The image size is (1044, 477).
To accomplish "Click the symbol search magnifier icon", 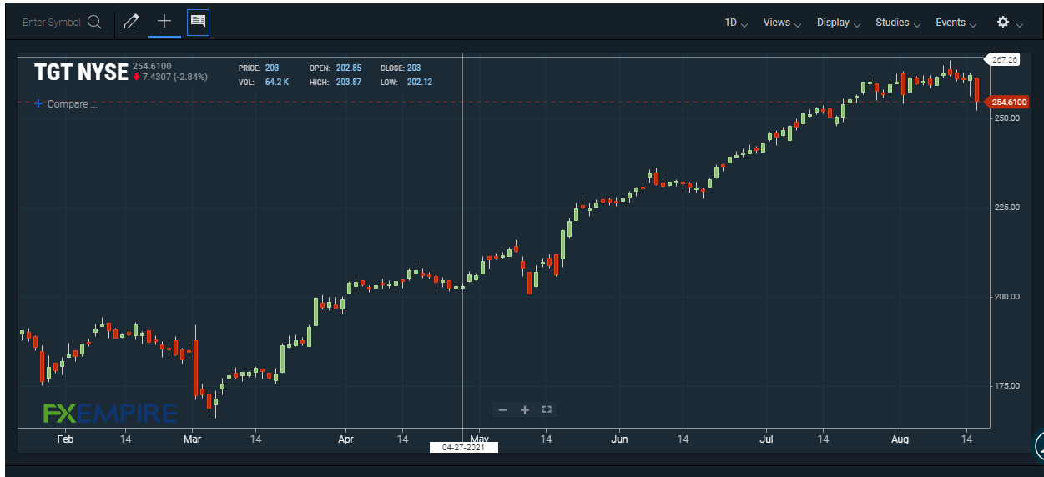I will click(94, 23).
